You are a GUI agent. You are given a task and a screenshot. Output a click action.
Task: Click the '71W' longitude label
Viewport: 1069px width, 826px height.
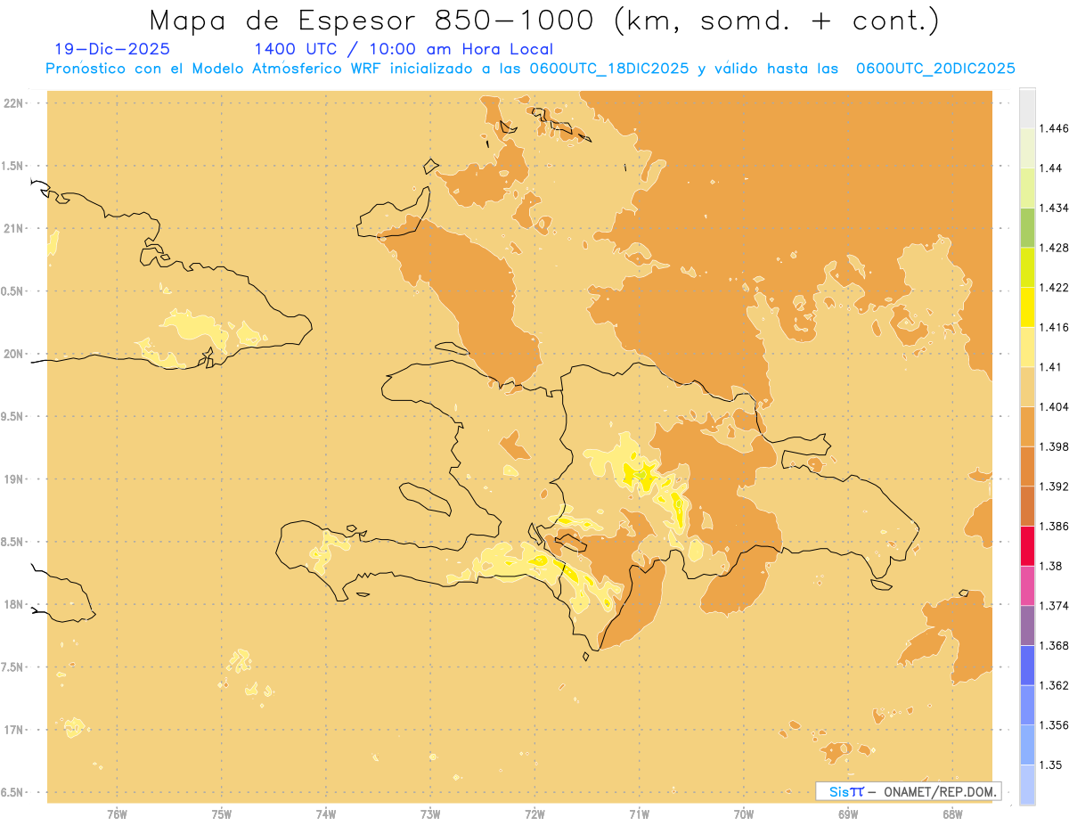coord(639,814)
